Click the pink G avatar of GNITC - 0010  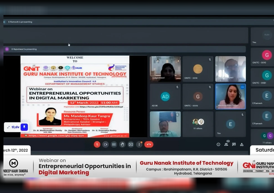267,55
